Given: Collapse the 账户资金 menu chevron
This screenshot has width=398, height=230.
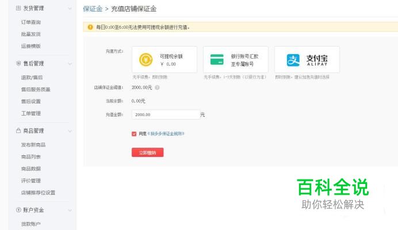Looking at the screenshot, I should (x=70, y=210).
